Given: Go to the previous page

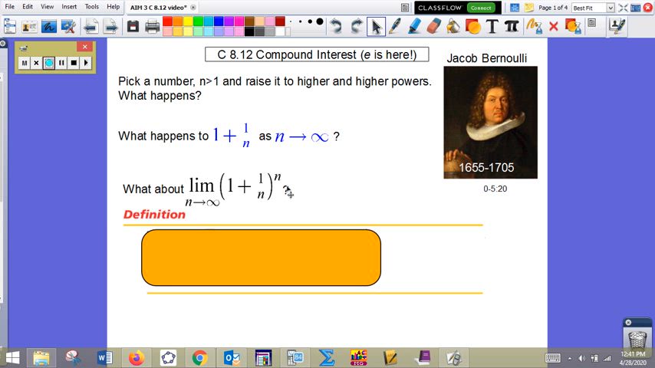Looking at the screenshot, I should click(91, 27).
